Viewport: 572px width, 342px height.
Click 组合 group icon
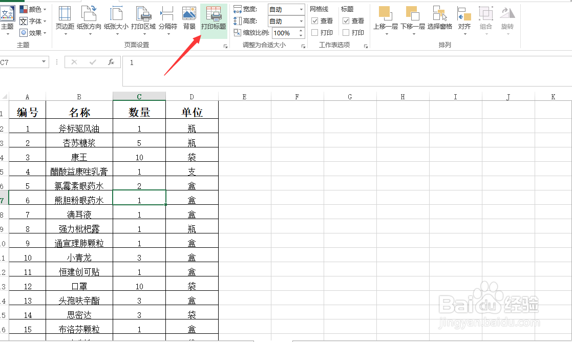(485, 13)
